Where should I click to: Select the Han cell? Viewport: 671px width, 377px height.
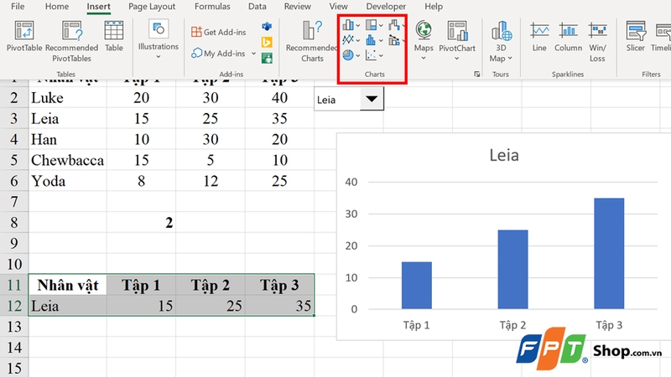pos(68,139)
